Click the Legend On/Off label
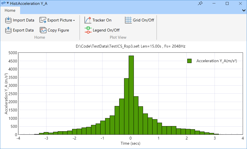Image resolution: width=247 pixels, height=149 pixels. [x=106, y=30]
